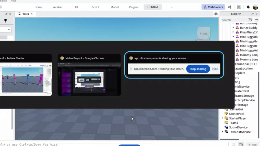The image size is (260, 146).
Task: Click the Explorer vertical scrollbar
Action: (259, 105)
